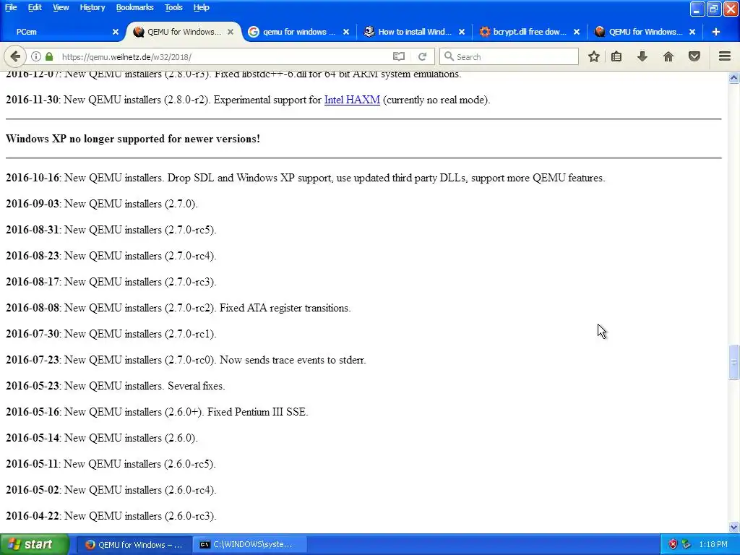Open the History menu
Screen dimensions: 740x555
[x=92, y=7]
